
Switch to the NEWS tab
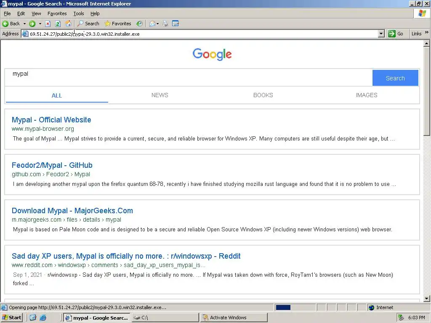(160, 95)
